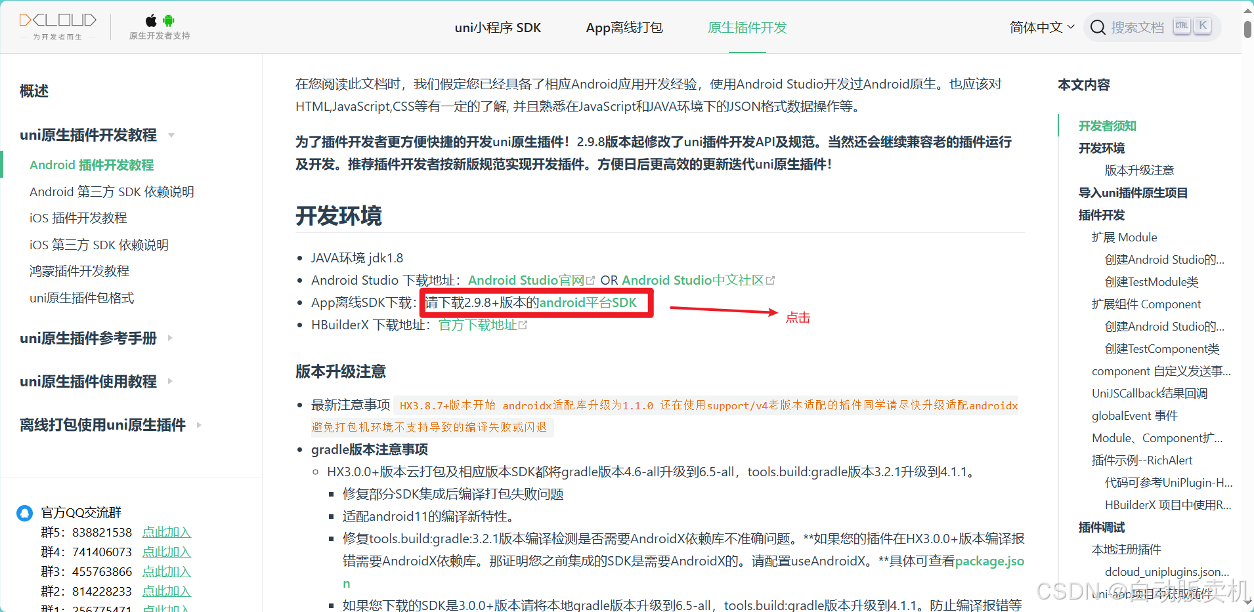Open the package.json link
Screen dimensions: 1254x612
click(989, 561)
